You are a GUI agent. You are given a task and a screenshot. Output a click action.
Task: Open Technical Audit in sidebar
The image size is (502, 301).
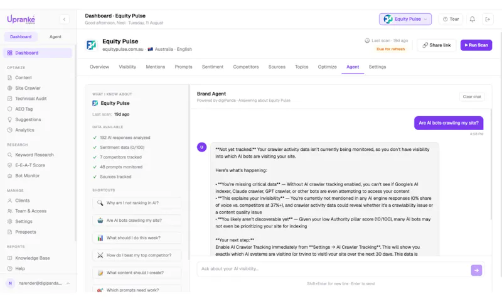(31, 99)
